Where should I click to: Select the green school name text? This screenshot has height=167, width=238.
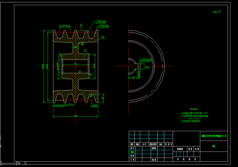[214, 136]
